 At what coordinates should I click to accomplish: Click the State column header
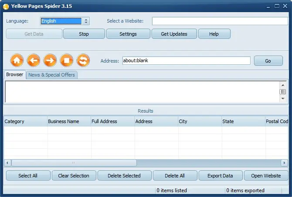click(244, 121)
